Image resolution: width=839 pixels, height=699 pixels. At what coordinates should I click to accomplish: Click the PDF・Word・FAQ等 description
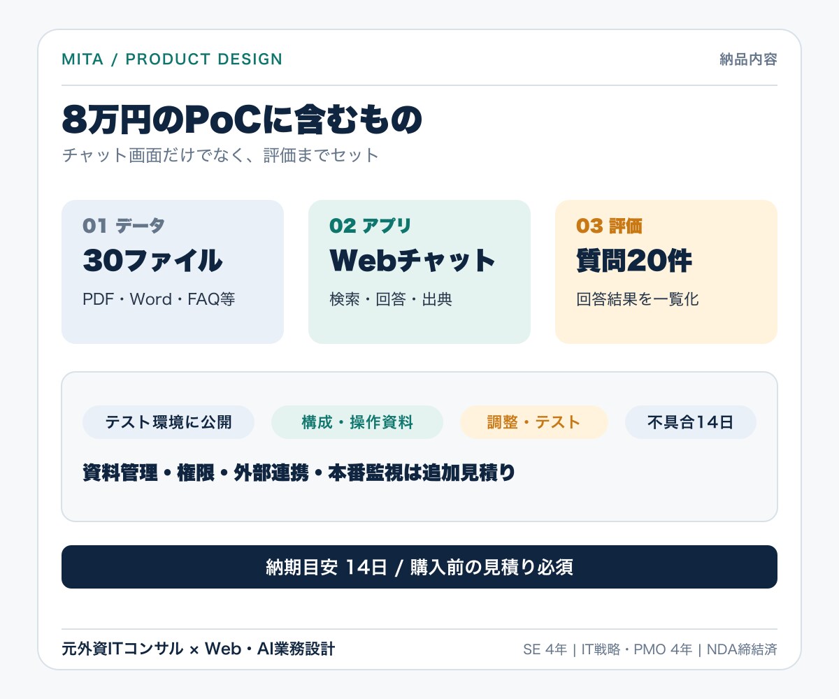(x=159, y=299)
